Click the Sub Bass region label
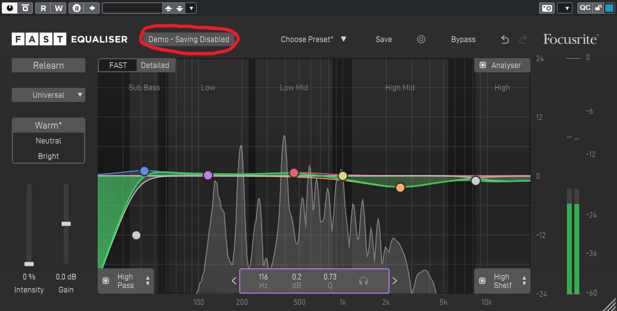 [144, 87]
